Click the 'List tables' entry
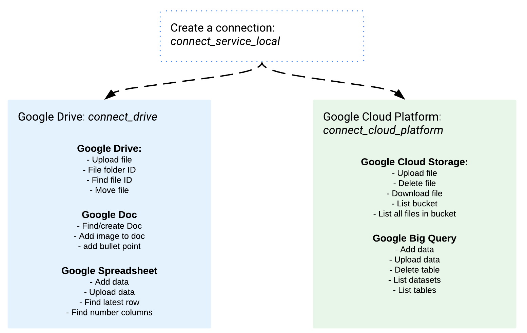 [414, 290]
